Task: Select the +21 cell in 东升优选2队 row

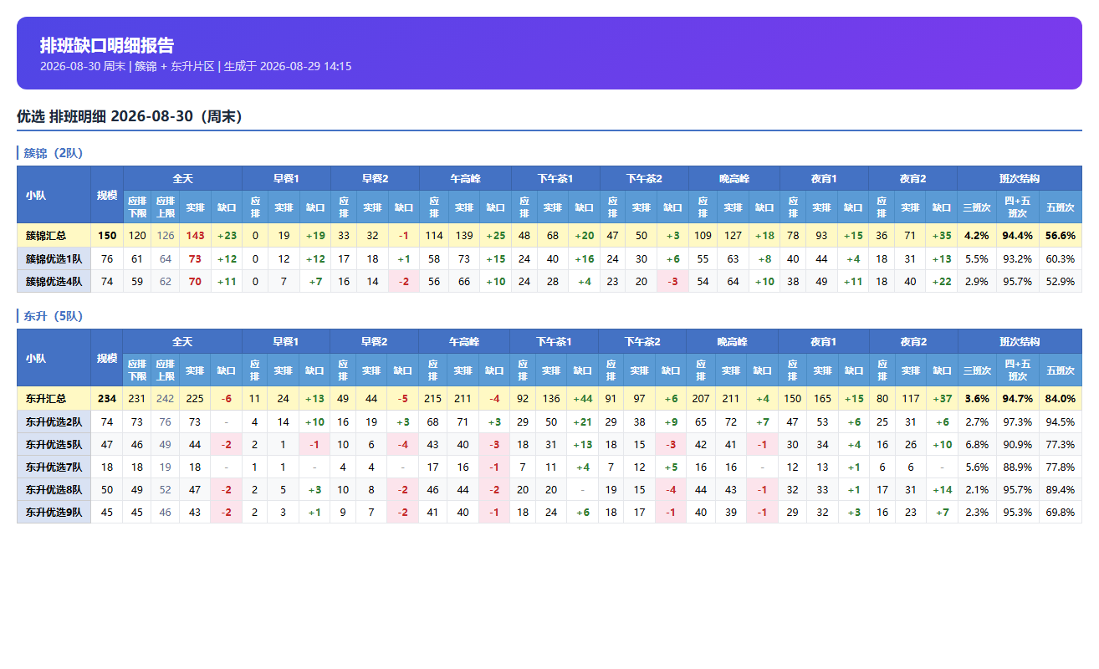Action: [x=583, y=422]
